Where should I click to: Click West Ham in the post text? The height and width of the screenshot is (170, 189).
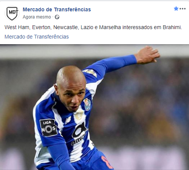17,27
